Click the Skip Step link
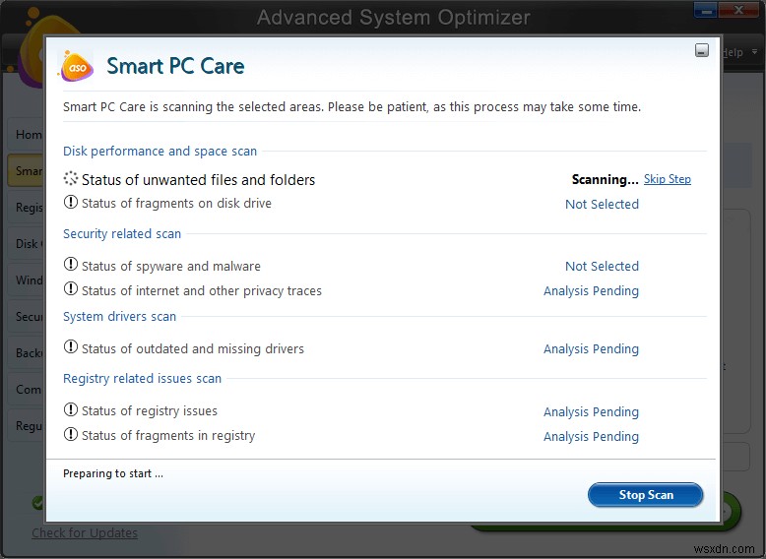 [x=667, y=179]
